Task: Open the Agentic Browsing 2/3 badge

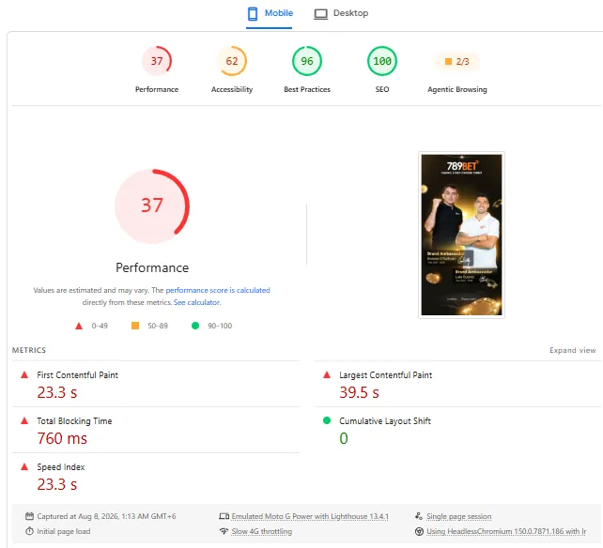Action: click(x=456, y=62)
